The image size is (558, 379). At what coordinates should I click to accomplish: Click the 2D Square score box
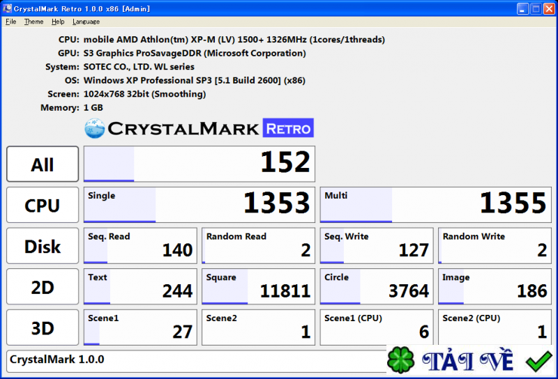click(x=258, y=287)
